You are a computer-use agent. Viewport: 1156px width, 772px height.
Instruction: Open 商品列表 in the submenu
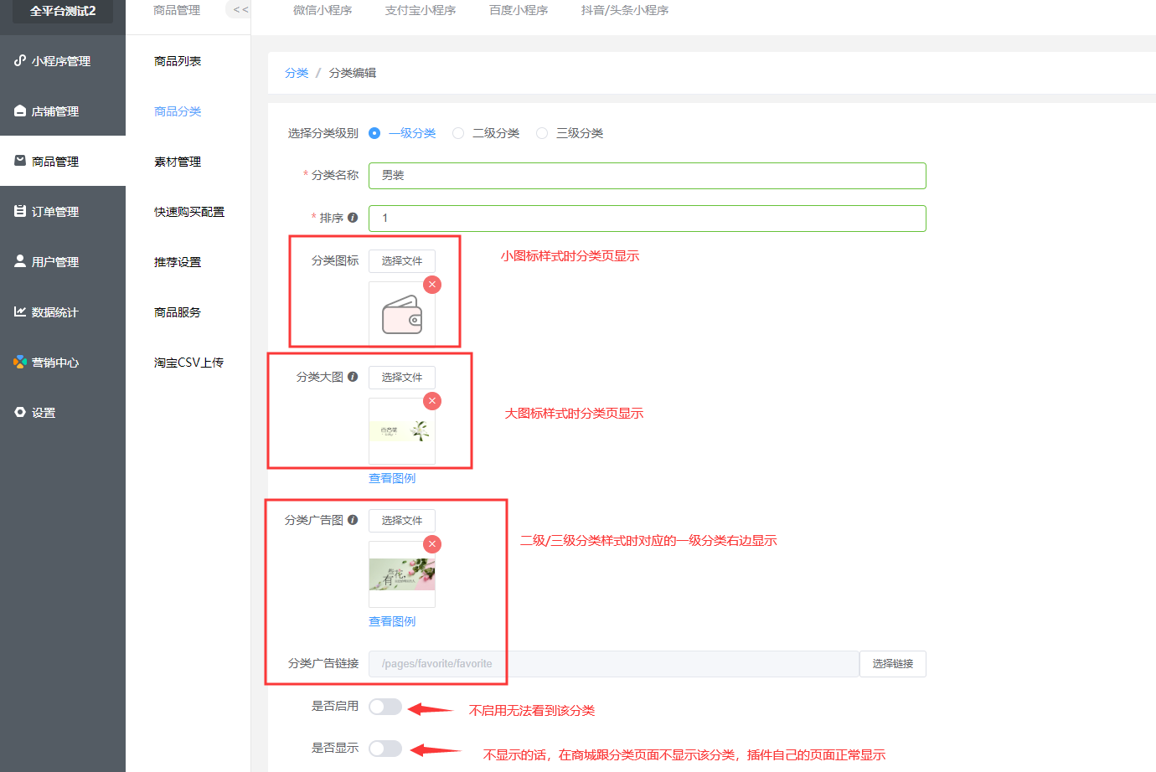pos(178,61)
